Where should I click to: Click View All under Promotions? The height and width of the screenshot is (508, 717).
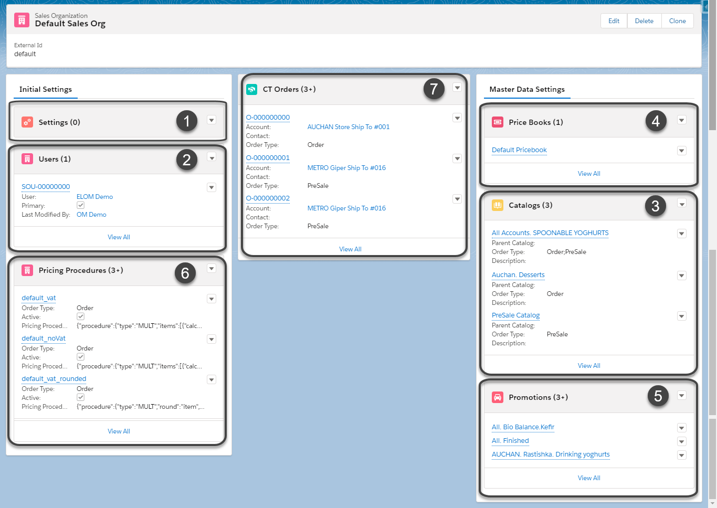click(589, 478)
